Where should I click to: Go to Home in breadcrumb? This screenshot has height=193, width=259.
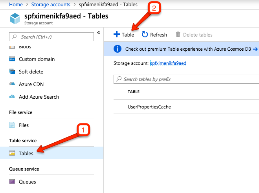click(16, 4)
